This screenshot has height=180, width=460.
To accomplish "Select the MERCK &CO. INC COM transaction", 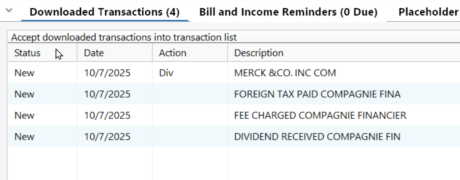I will point(285,73).
